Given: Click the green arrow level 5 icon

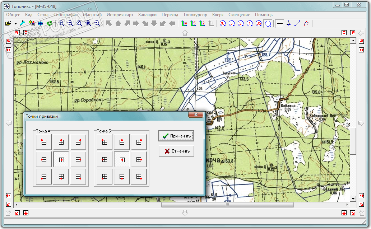Looking at the screenshot, I should 193,24.
